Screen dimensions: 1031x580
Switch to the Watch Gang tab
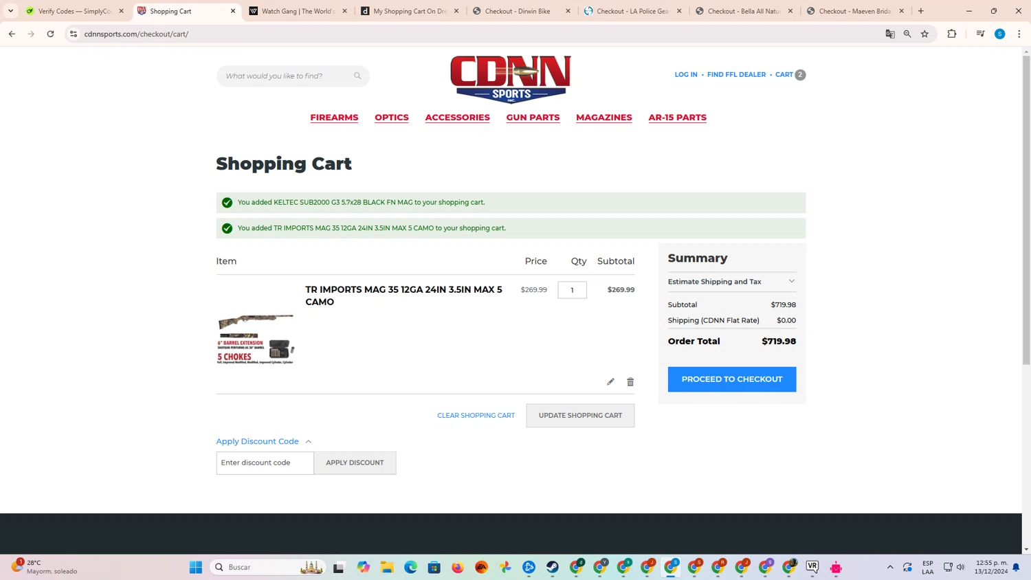point(298,11)
